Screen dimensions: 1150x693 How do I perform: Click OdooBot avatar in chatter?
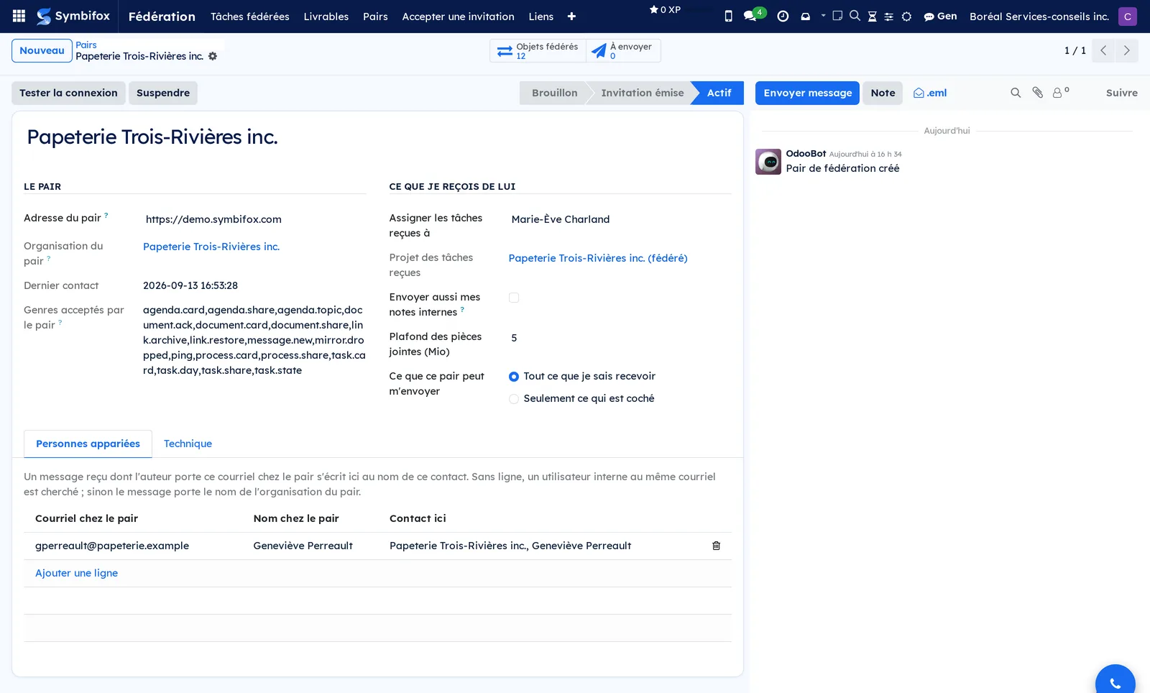768,162
